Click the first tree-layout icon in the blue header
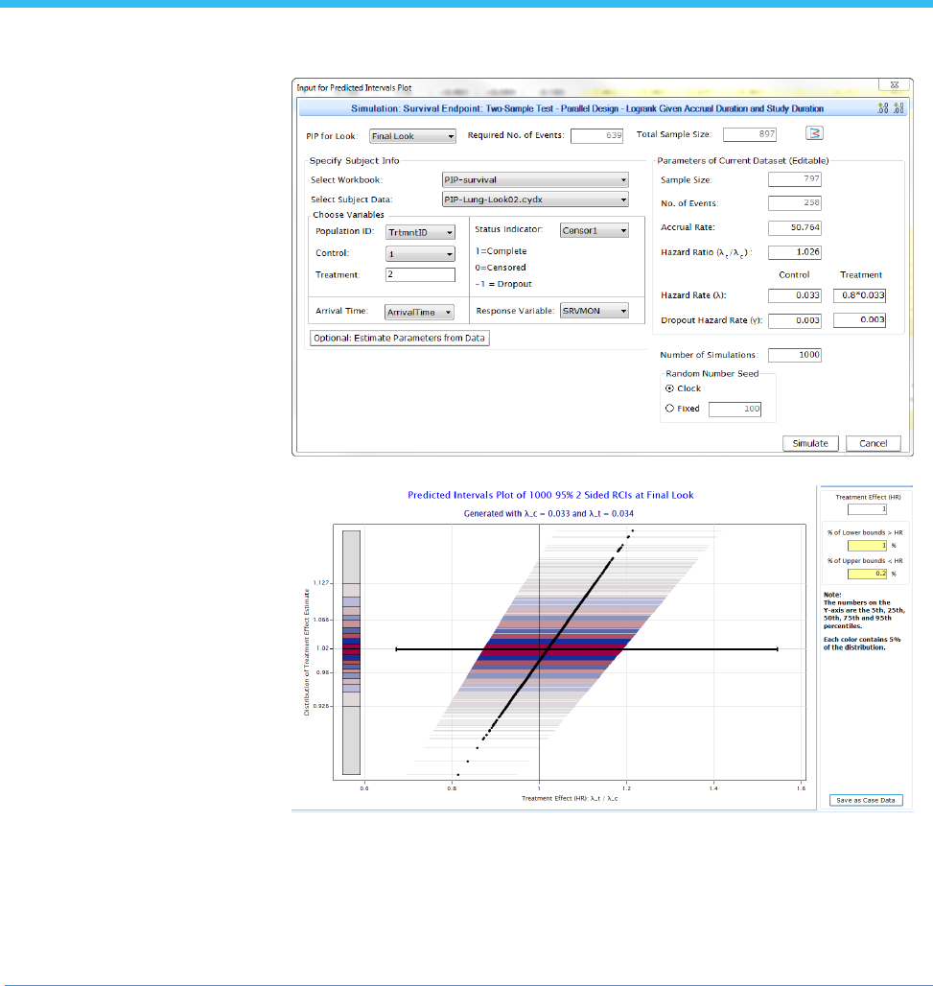Image resolution: width=933 pixels, height=986 pixels. click(883, 108)
